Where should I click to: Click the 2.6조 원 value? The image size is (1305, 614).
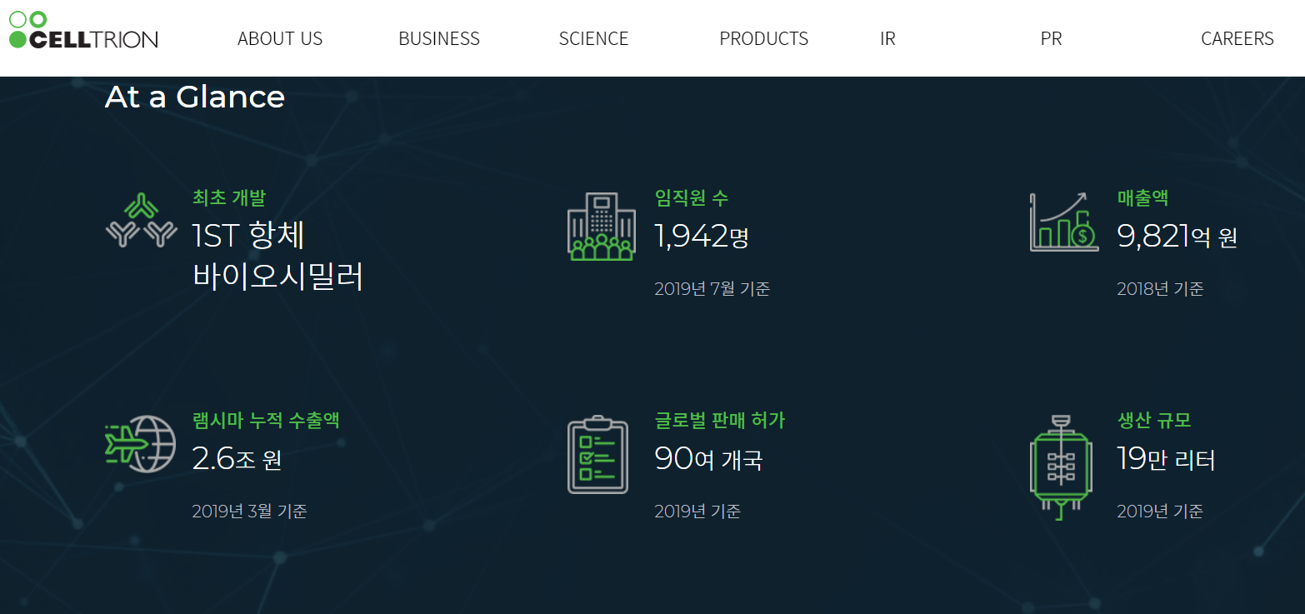237,459
